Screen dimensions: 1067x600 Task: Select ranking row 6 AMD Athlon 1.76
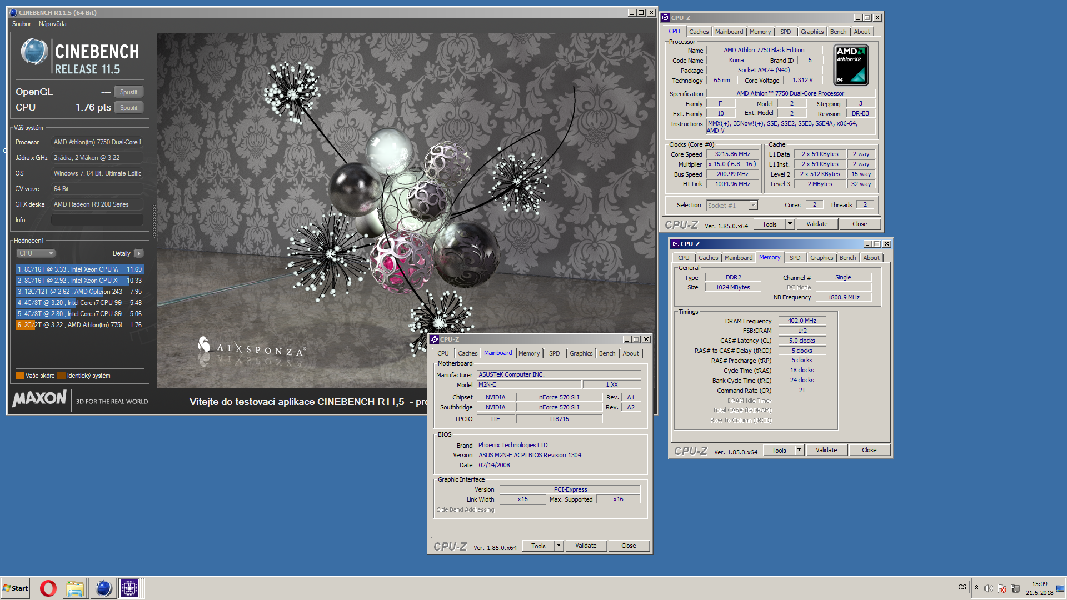(79, 325)
